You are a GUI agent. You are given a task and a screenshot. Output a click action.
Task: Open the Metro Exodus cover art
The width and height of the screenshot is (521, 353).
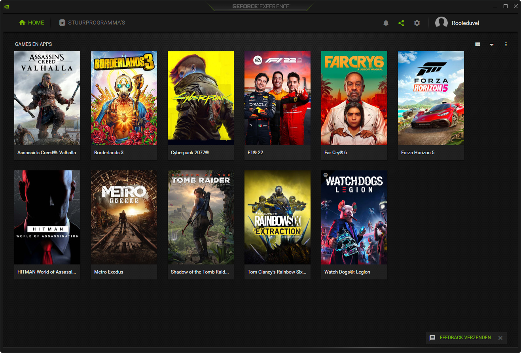point(124,217)
